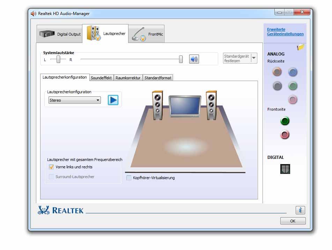Switch to the Lautsprecher device tab
Screen dimensions: 332x250
tap(105, 34)
